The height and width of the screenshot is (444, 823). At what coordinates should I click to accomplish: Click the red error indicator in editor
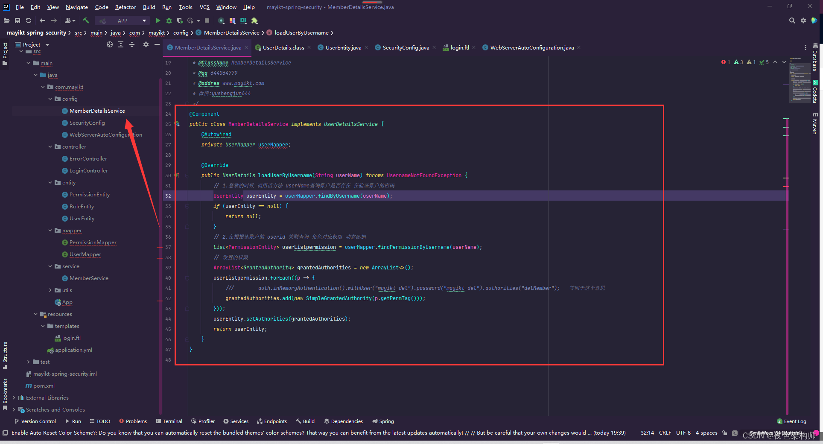tap(726, 62)
